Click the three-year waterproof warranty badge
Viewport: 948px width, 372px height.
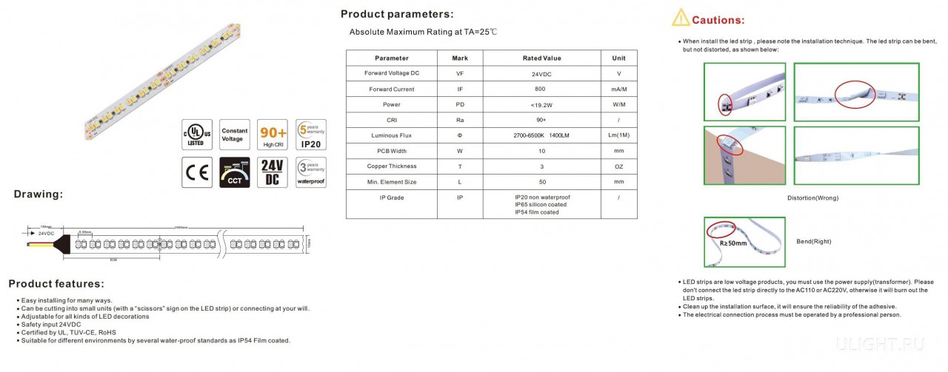point(310,172)
